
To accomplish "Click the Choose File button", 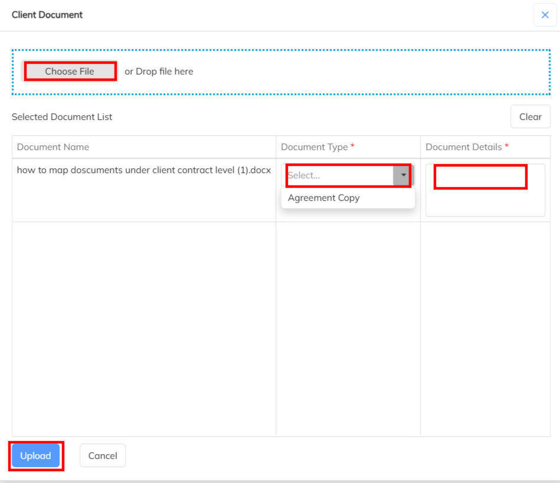I will click(70, 71).
